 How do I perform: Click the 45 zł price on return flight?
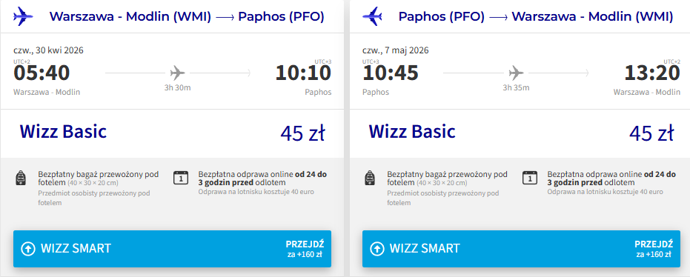651,133
